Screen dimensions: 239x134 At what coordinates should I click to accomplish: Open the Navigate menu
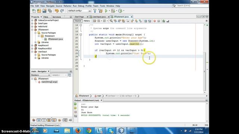point(50,6)
